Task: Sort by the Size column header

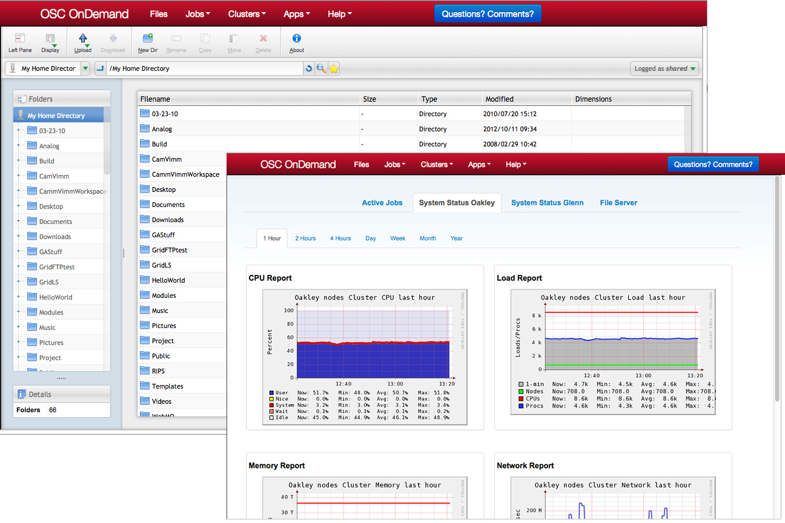Action: (388, 99)
